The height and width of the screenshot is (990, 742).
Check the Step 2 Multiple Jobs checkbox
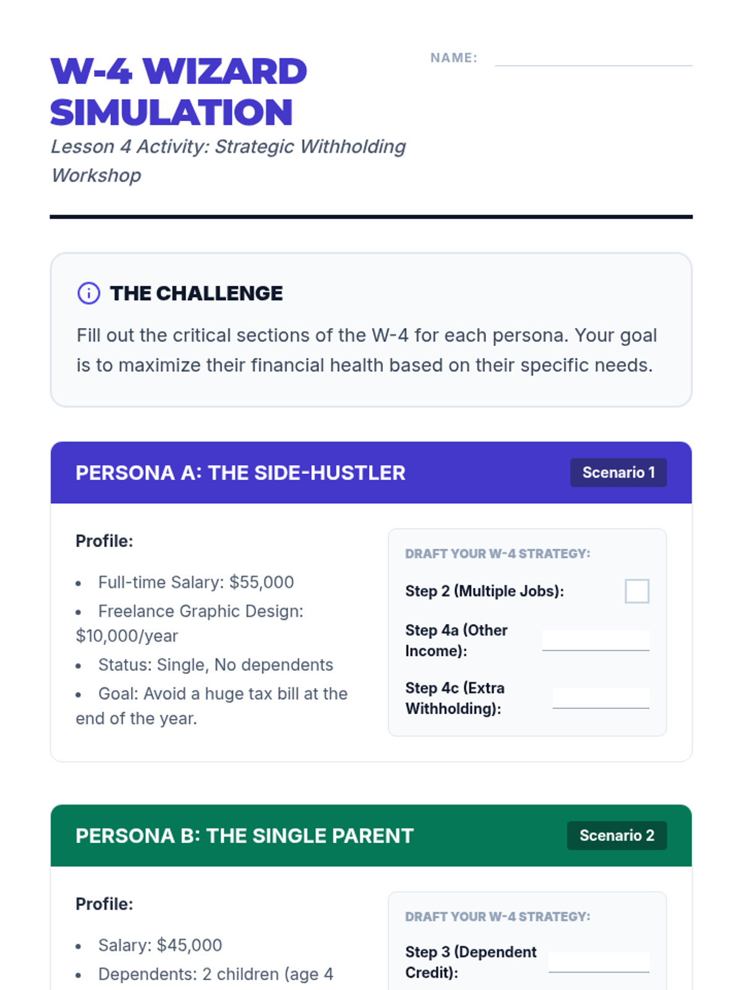click(x=637, y=591)
